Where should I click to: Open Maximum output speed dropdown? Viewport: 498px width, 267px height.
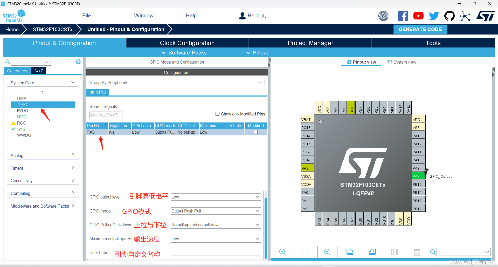click(216, 239)
